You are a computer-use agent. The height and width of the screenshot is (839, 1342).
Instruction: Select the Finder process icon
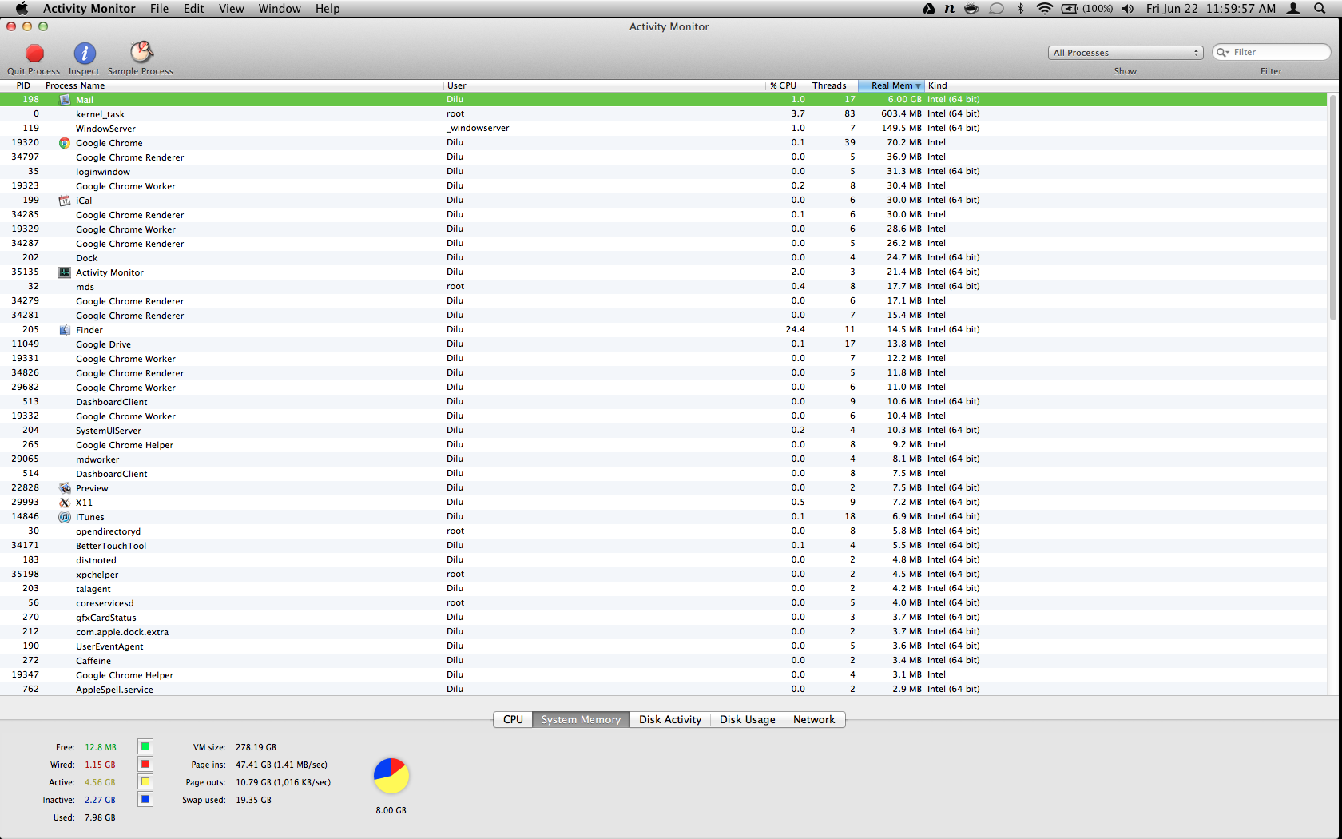click(65, 330)
